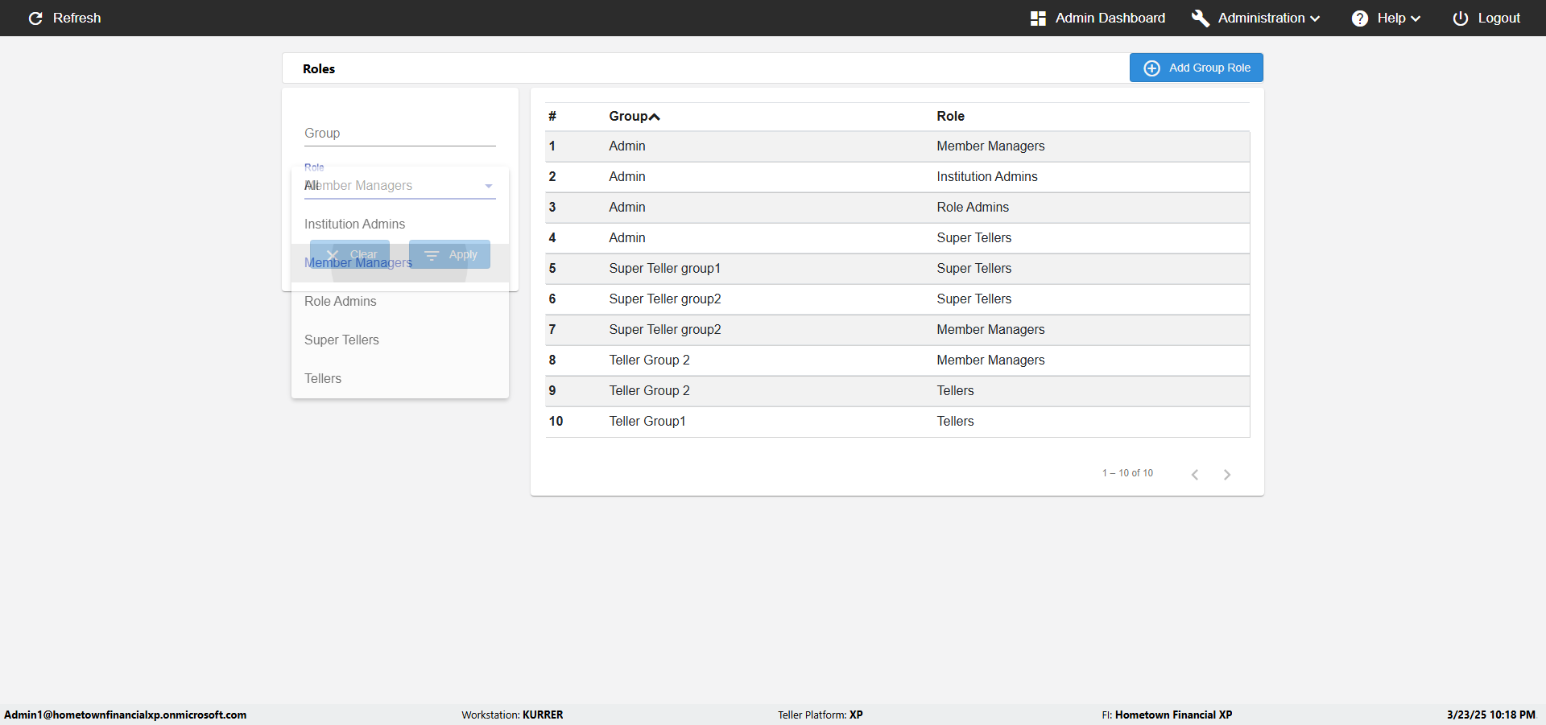Click Super Tellers role in row 5
Image resolution: width=1546 pixels, height=725 pixels.
click(973, 268)
